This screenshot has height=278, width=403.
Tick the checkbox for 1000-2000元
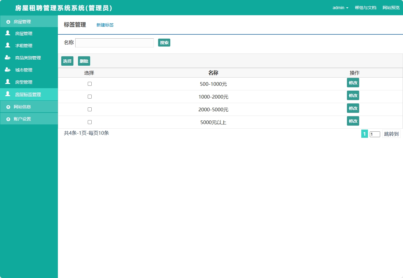click(x=90, y=96)
